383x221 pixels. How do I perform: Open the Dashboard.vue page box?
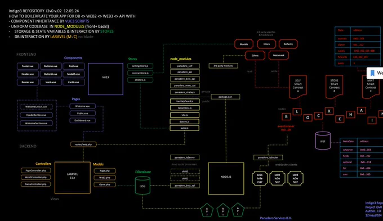[83, 120]
